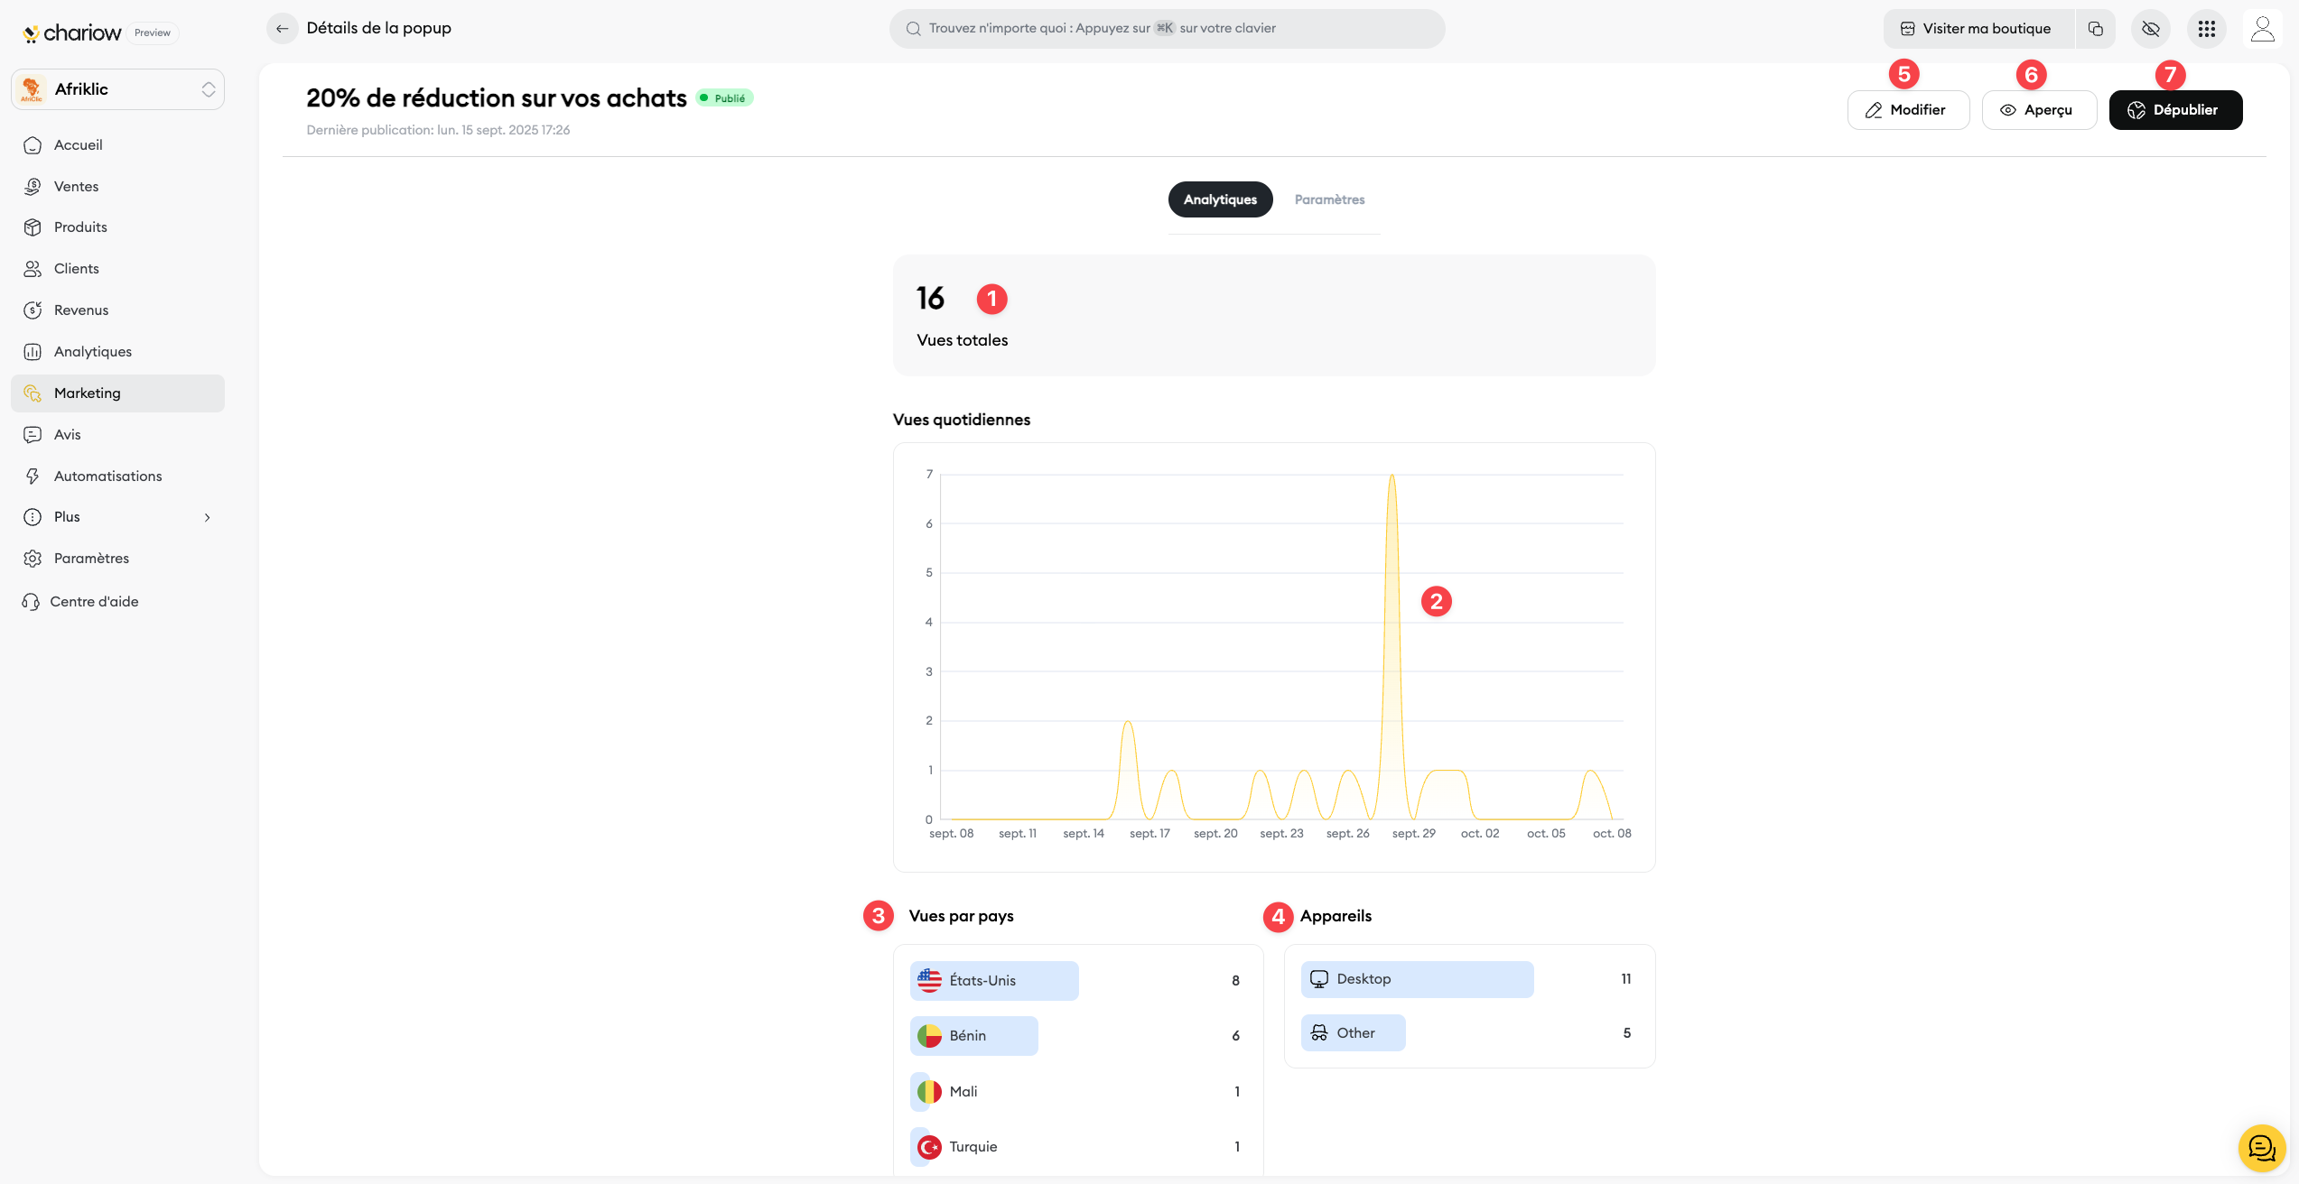Open Automatisations in the sidebar

(107, 476)
